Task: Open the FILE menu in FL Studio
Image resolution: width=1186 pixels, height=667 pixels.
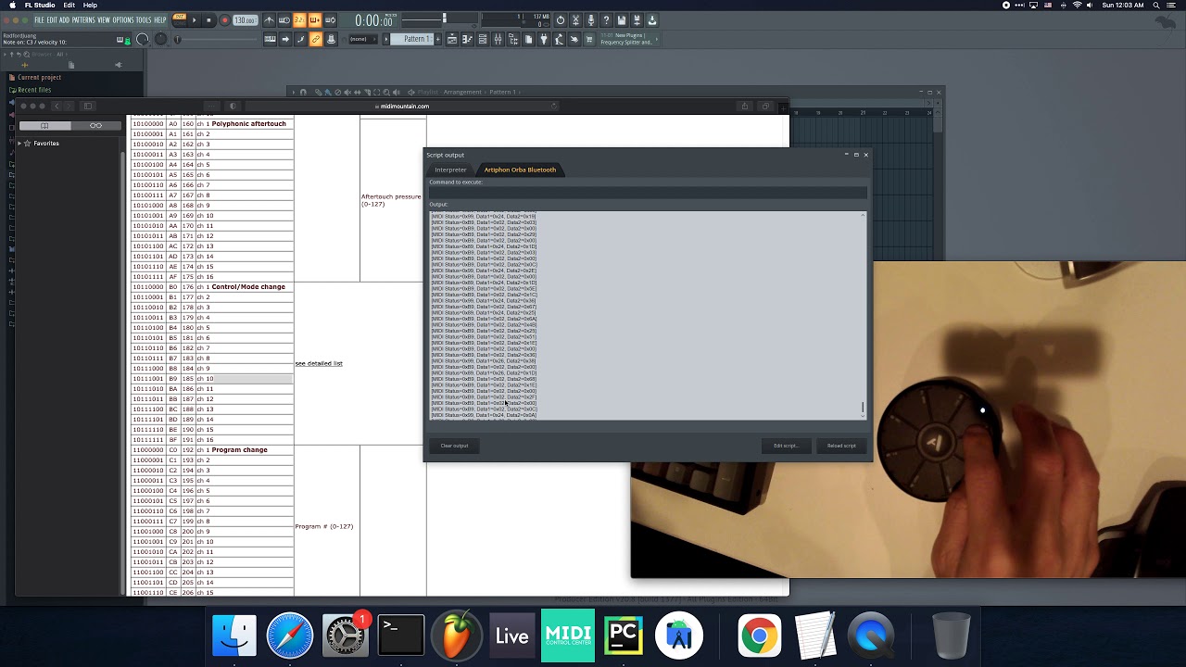Action: point(39,19)
